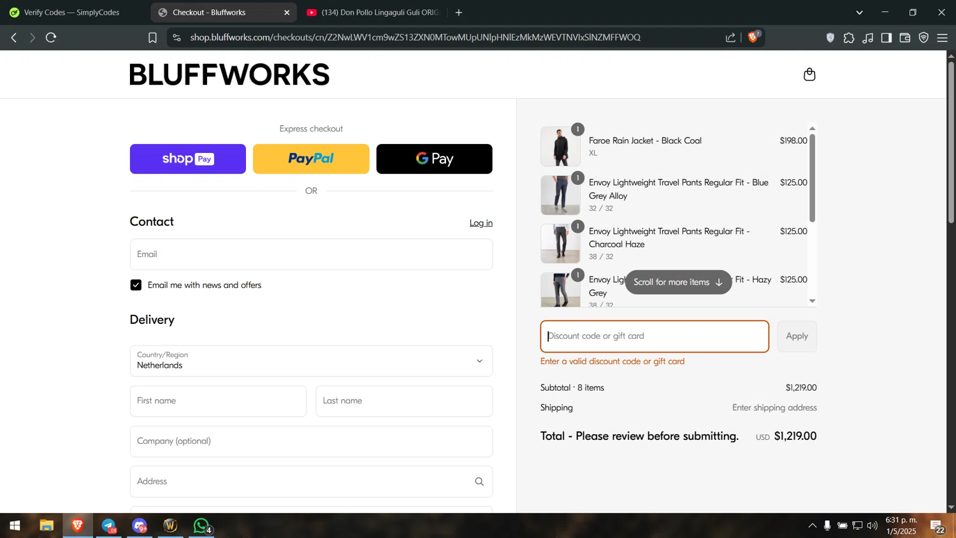Open the Discord taskbar icon
Screen dimensions: 956x538
[x=140, y=526]
